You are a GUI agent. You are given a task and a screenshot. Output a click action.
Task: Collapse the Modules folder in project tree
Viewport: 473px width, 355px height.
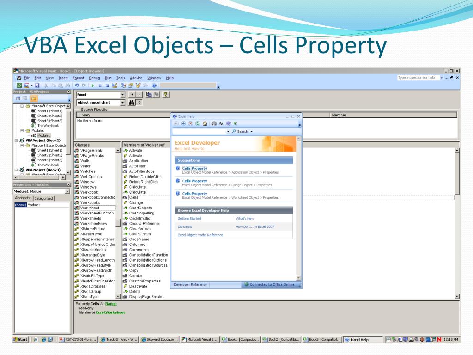(22, 131)
